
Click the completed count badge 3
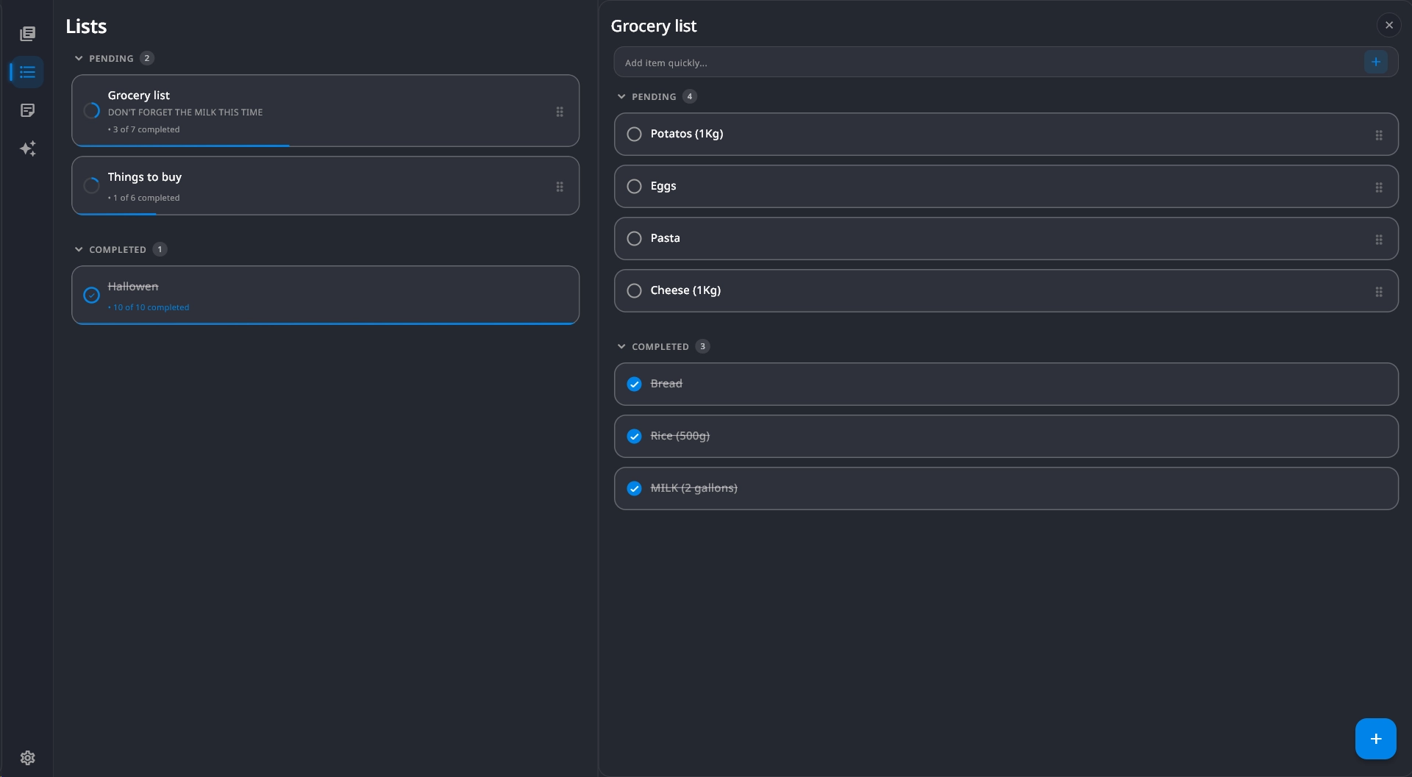tap(703, 346)
